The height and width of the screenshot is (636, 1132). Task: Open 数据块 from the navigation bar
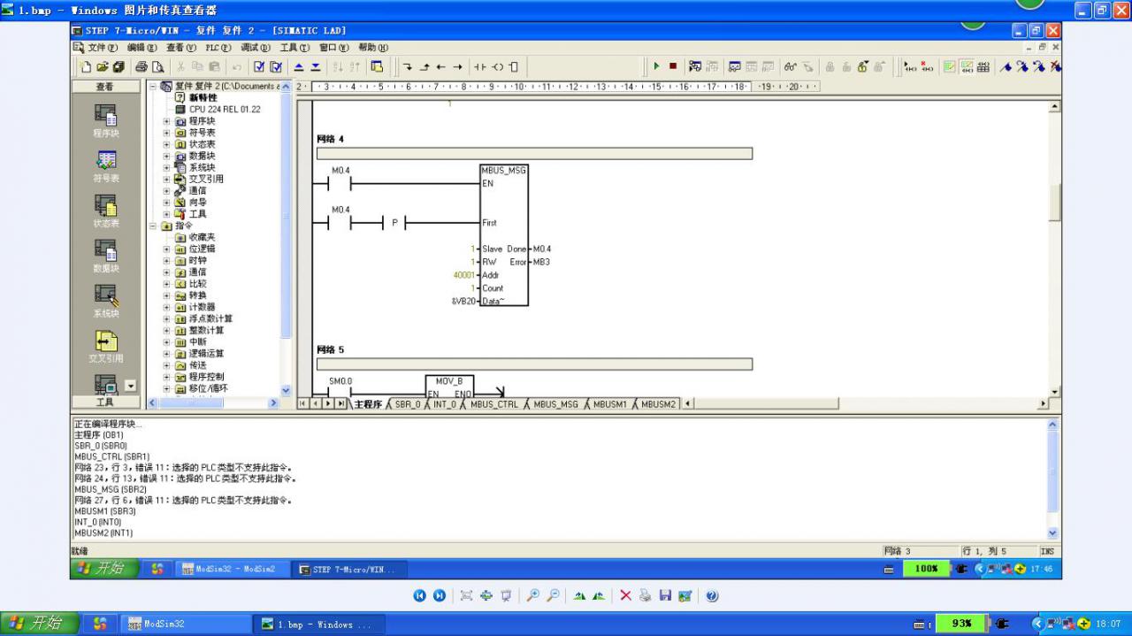pos(106,257)
